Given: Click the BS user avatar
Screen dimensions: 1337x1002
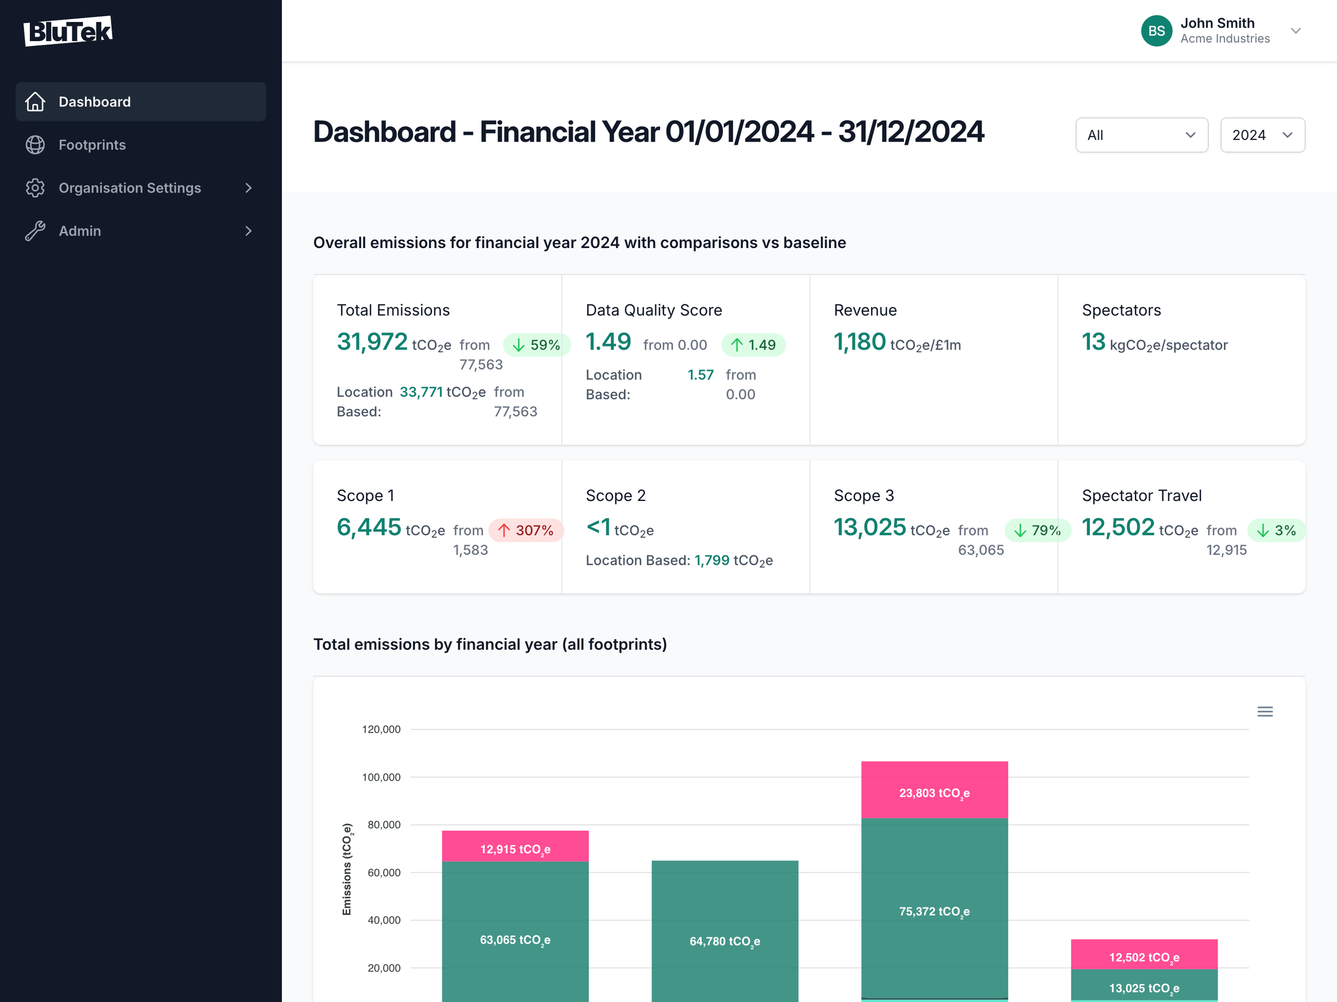Looking at the screenshot, I should click(1156, 31).
